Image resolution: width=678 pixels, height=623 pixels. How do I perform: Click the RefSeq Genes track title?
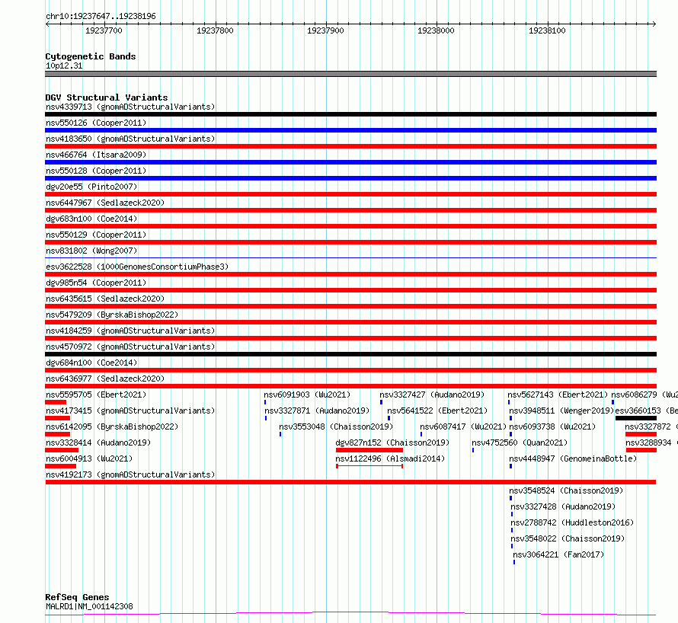77,597
